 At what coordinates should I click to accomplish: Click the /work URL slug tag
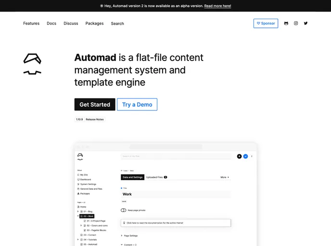[124, 201]
